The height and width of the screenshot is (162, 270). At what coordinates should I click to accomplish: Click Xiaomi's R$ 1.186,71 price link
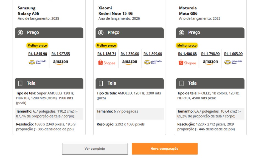[106, 54]
